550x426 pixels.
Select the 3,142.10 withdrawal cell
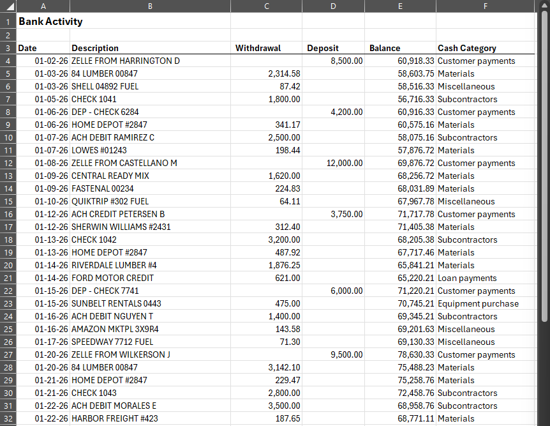point(266,368)
